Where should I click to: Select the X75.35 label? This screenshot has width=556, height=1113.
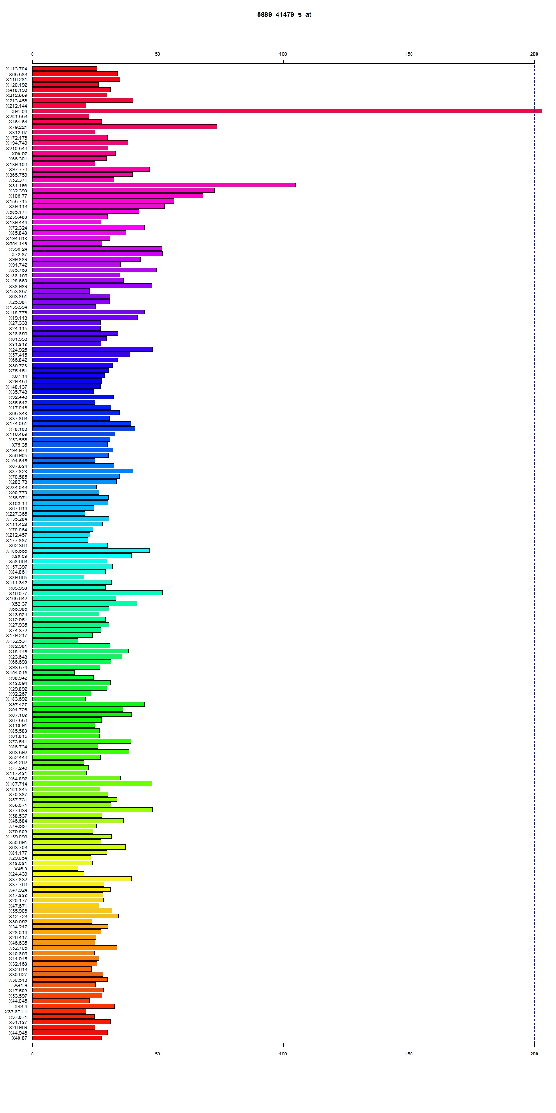19,445
